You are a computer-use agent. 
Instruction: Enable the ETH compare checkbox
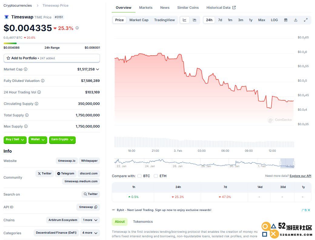tap(156, 176)
